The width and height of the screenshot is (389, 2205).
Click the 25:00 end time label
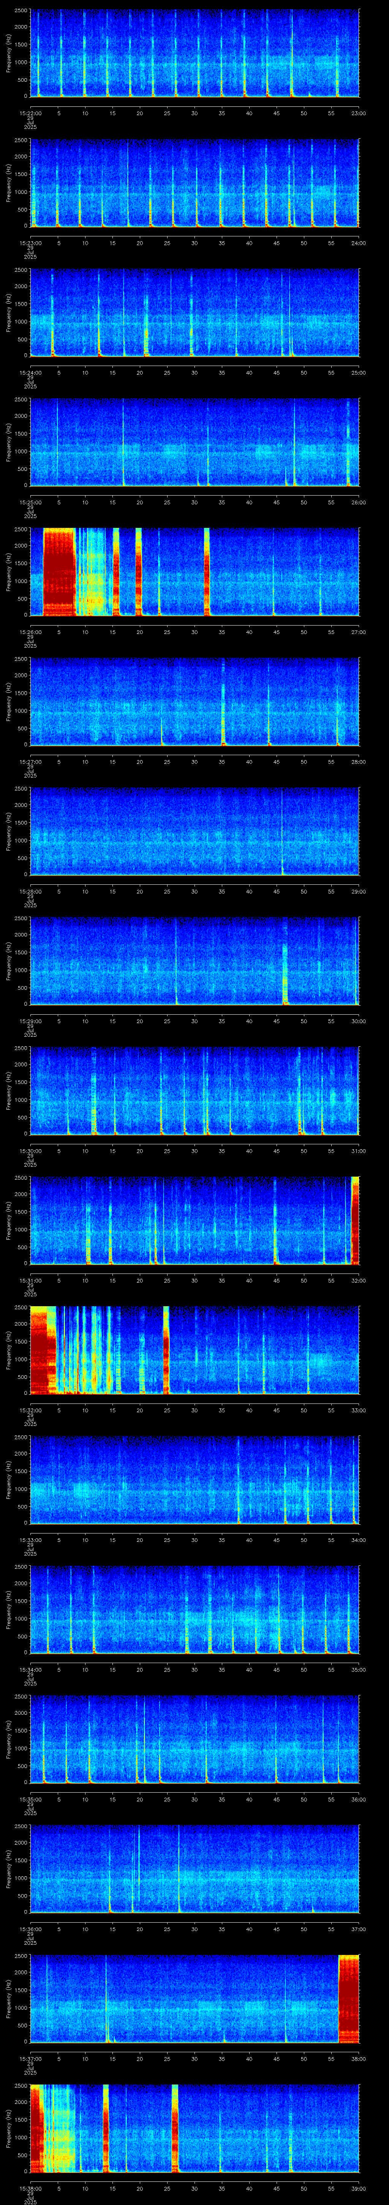358,372
